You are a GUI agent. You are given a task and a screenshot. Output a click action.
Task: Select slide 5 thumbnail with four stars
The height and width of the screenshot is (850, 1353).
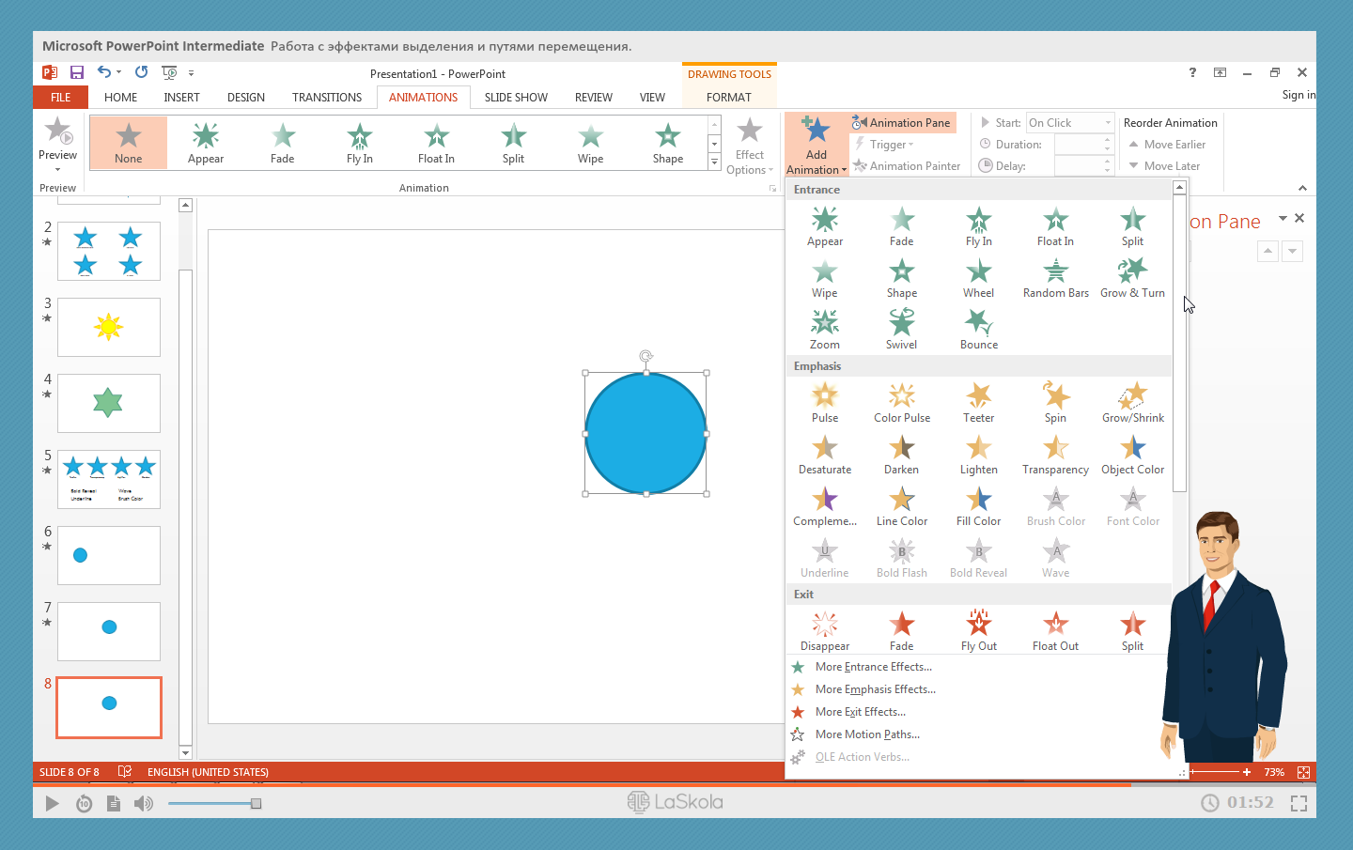pyautogui.click(x=109, y=479)
